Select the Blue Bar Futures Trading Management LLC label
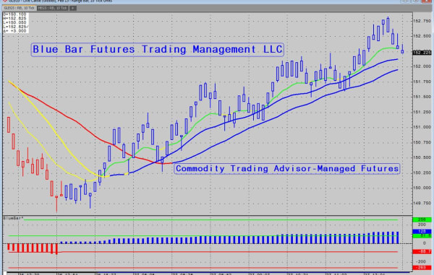Viewport: 434px width, 275px height. pyautogui.click(x=158, y=50)
